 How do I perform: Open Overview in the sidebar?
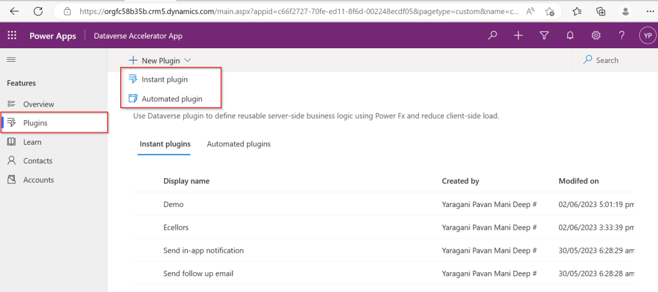(38, 104)
